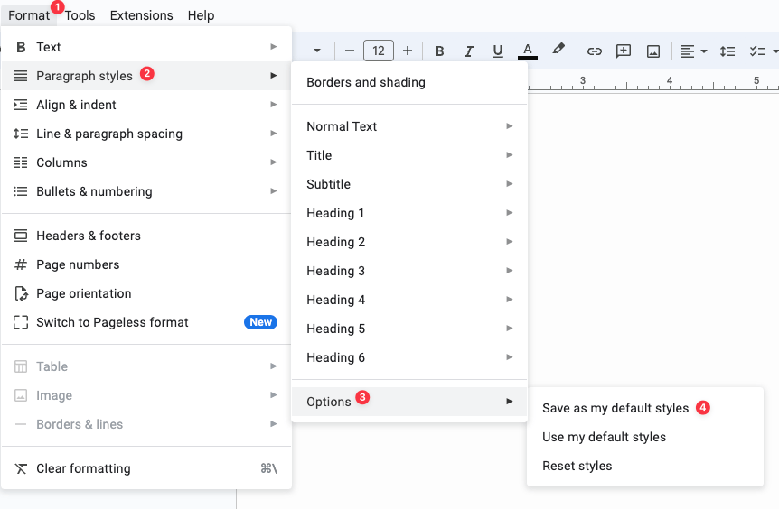Increase font size with plus button
Image resolution: width=779 pixels, height=509 pixels.
coord(408,51)
